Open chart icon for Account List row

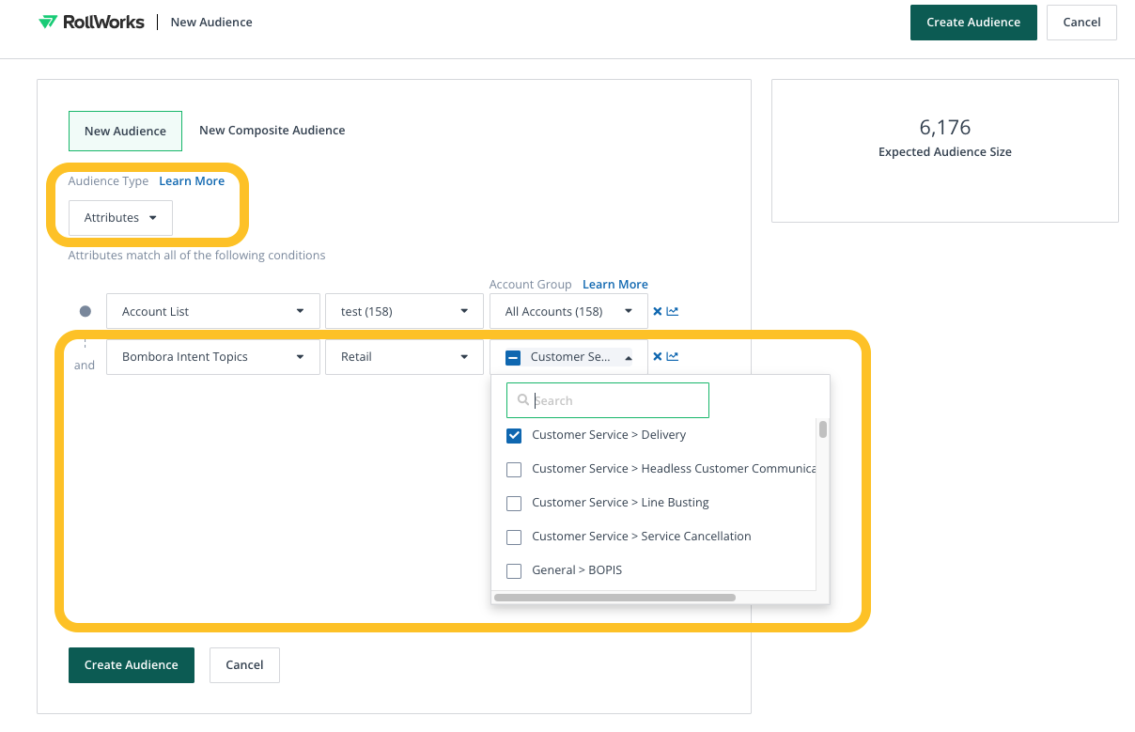coord(673,311)
